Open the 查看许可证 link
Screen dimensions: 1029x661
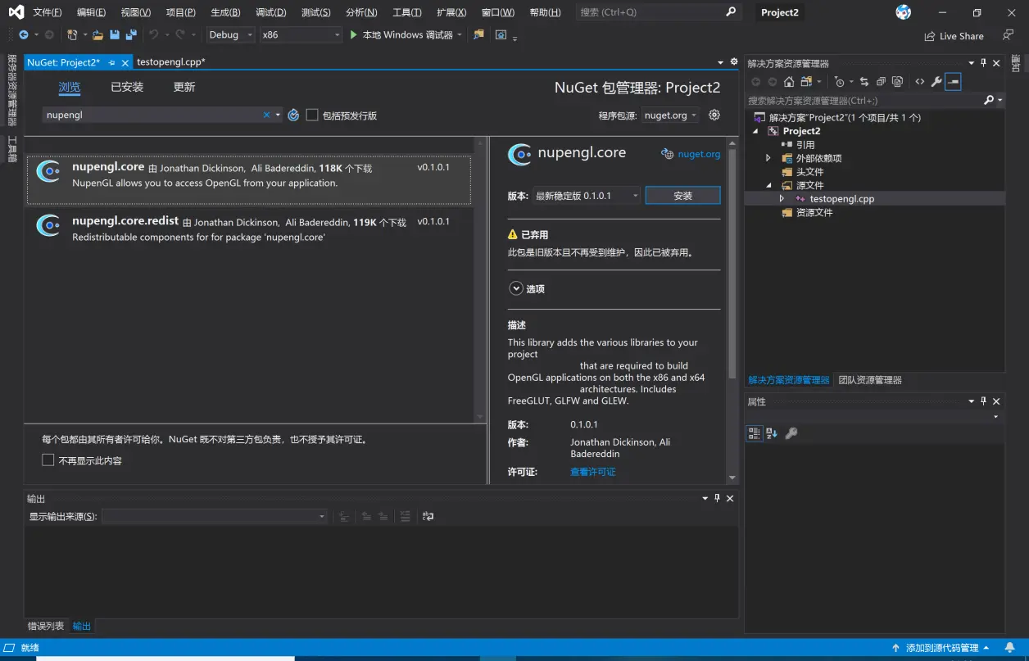point(593,472)
